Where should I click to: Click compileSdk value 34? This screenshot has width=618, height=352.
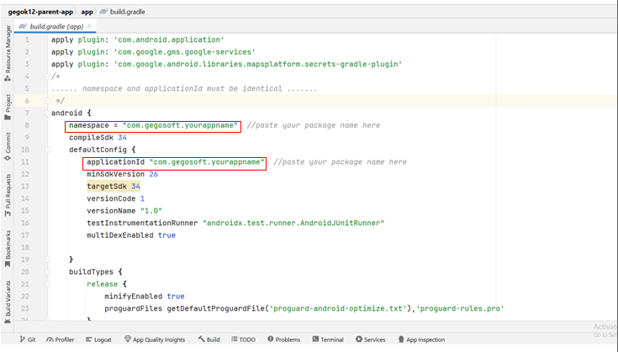coord(122,138)
